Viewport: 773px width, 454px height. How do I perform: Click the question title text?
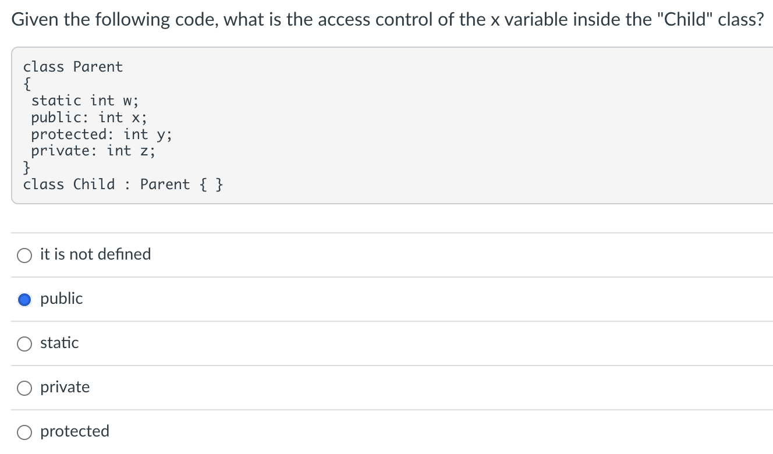pyautogui.click(x=387, y=19)
